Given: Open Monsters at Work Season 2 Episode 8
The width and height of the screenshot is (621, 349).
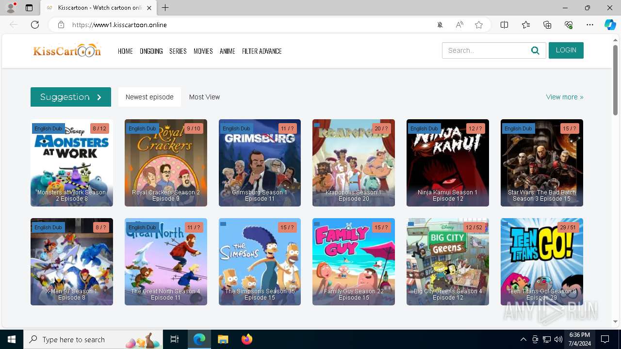Looking at the screenshot, I should [x=72, y=163].
